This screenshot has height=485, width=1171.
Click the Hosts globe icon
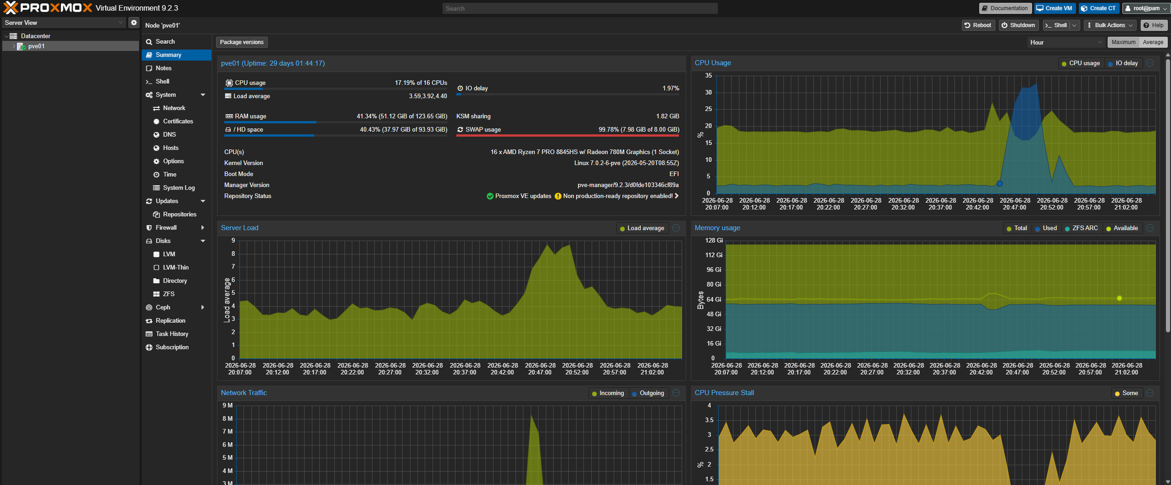(156, 148)
